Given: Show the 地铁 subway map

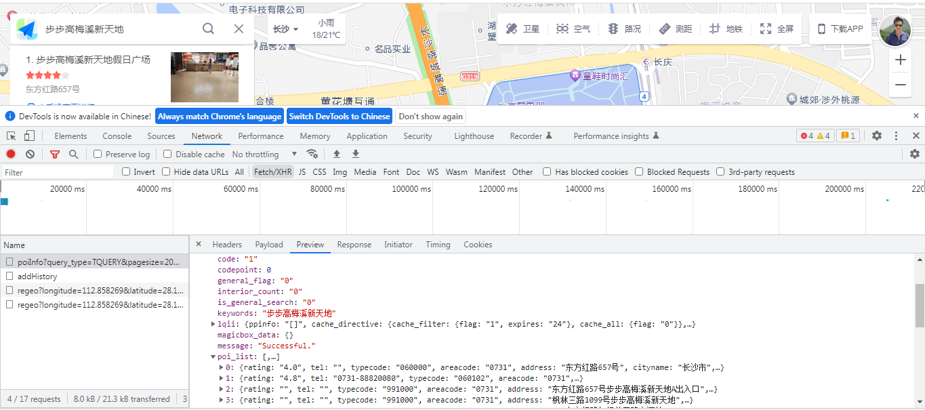Looking at the screenshot, I should 726,29.
